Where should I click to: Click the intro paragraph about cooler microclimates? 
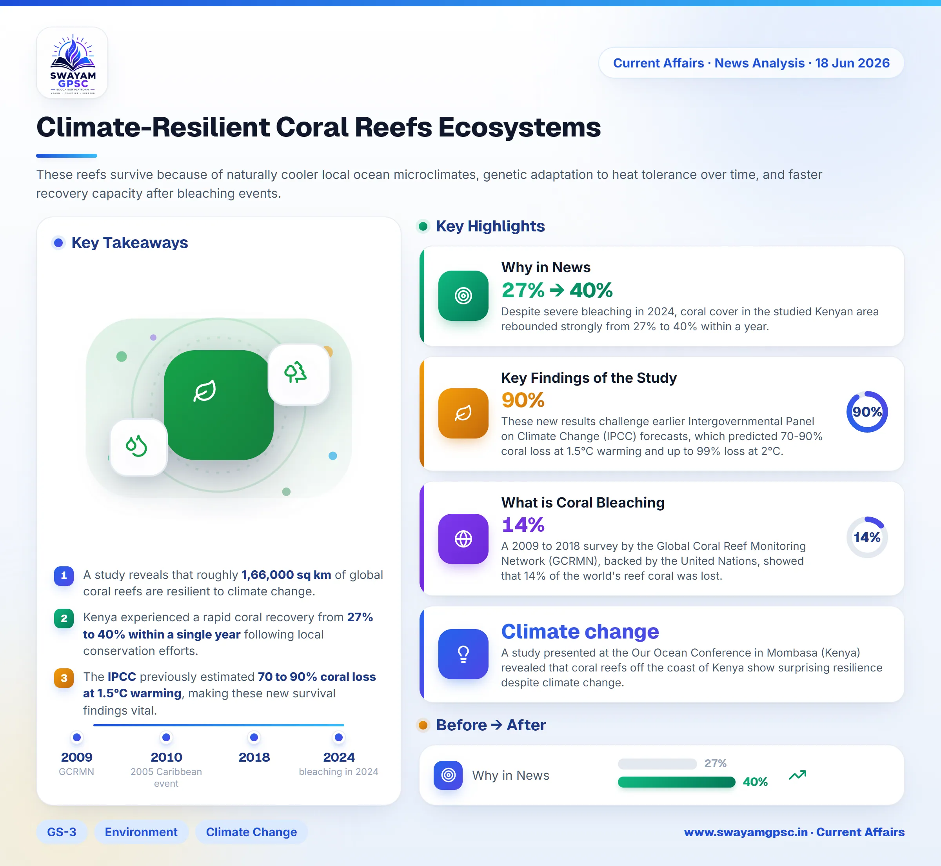click(x=429, y=184)
